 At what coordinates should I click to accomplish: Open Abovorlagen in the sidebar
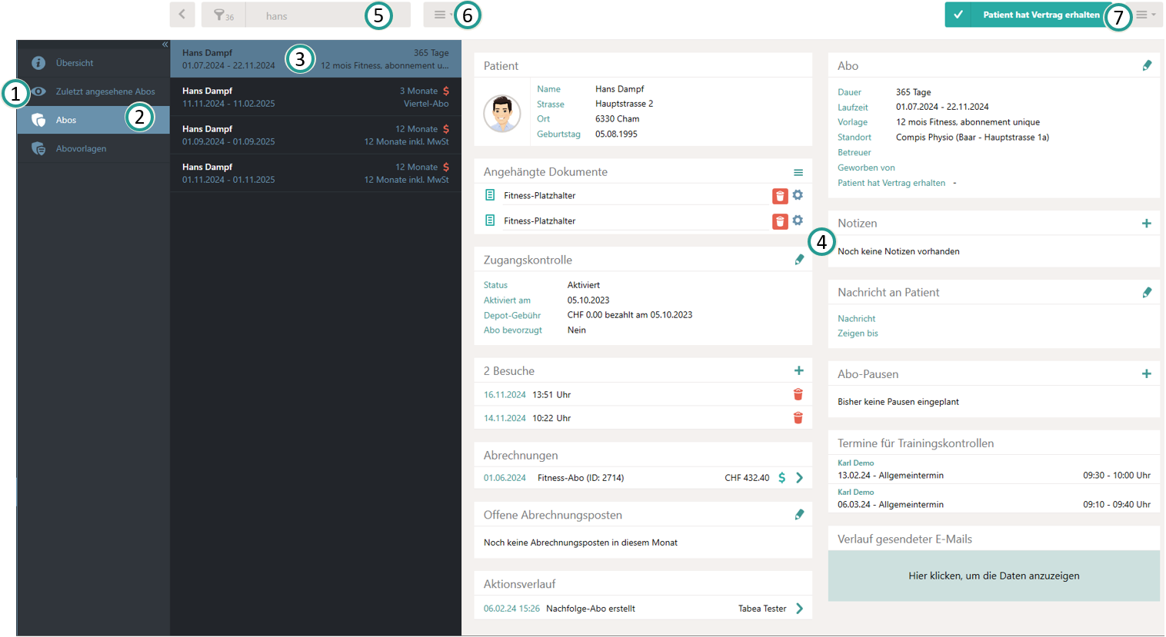point(93,148)
